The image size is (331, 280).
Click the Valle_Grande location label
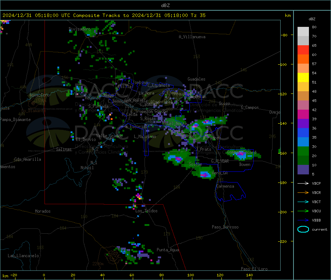[109, 135]
